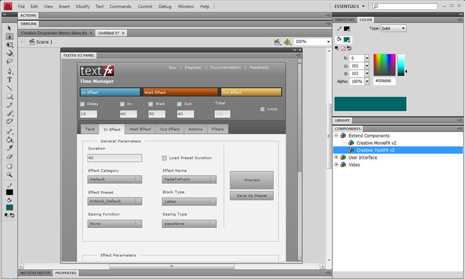This screenshot has height=279, width=465.
Task: Select the 3D Rotation tool
Action: [9, 53]
